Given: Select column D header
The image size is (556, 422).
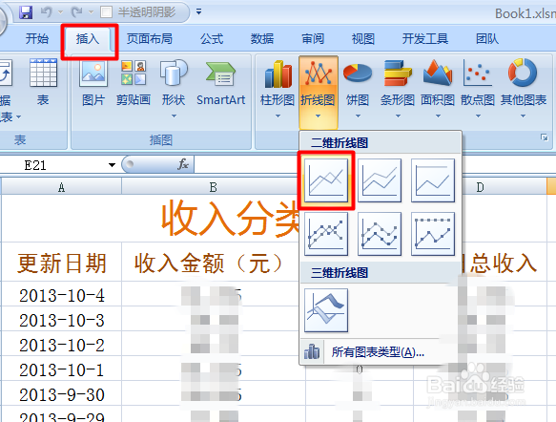Looking at the screenshot, I should tap(480, 187).
